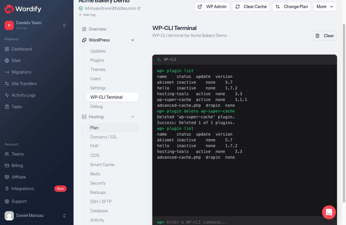Click the Dashboard grid icon
This screenshot has width=346, height=225.
pyautogui.click(x=7, y=49)
